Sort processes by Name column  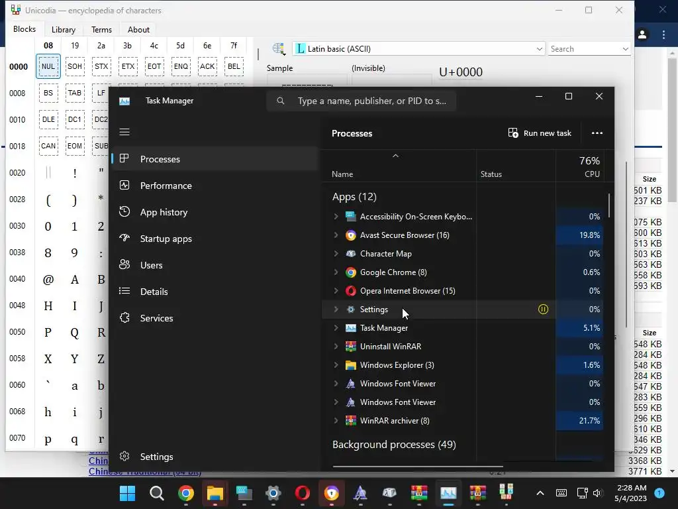click(x=342, y=174)
